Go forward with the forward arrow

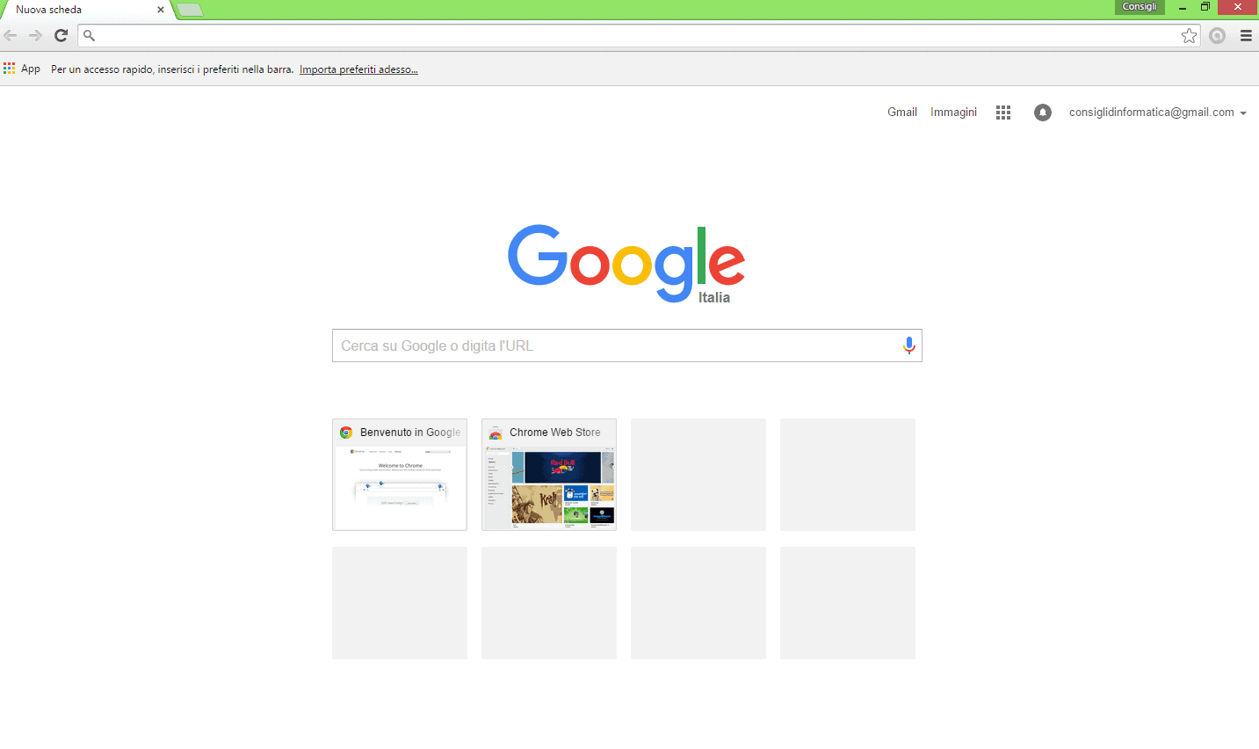(x=35, y=35)
